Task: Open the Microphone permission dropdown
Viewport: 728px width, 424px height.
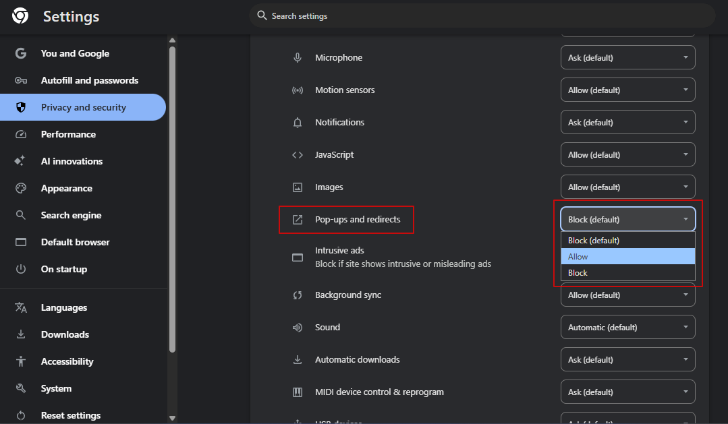Action: click(627, 57)
